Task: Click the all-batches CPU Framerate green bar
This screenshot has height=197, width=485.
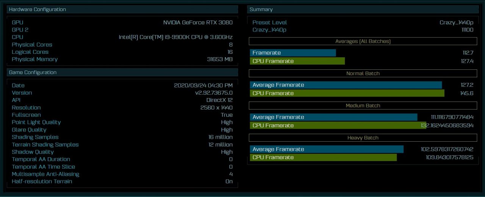Action: (297, 61)
